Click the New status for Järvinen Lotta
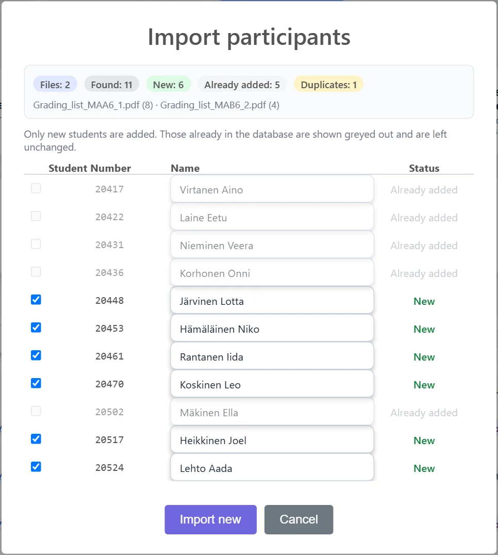The width and height of the screenshot is (498, 555). (424, 301)
